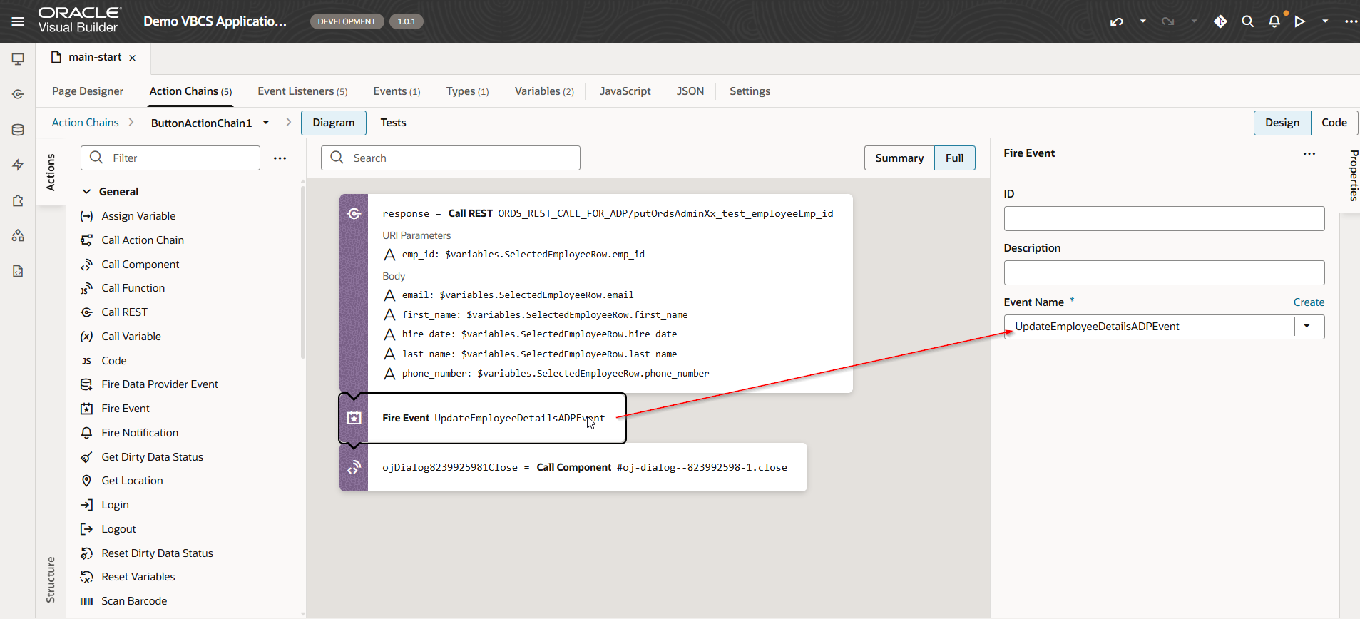Screen dimensions: 1360x619
Task: Open Services in left navigator
Action: (x=18, y=94)
